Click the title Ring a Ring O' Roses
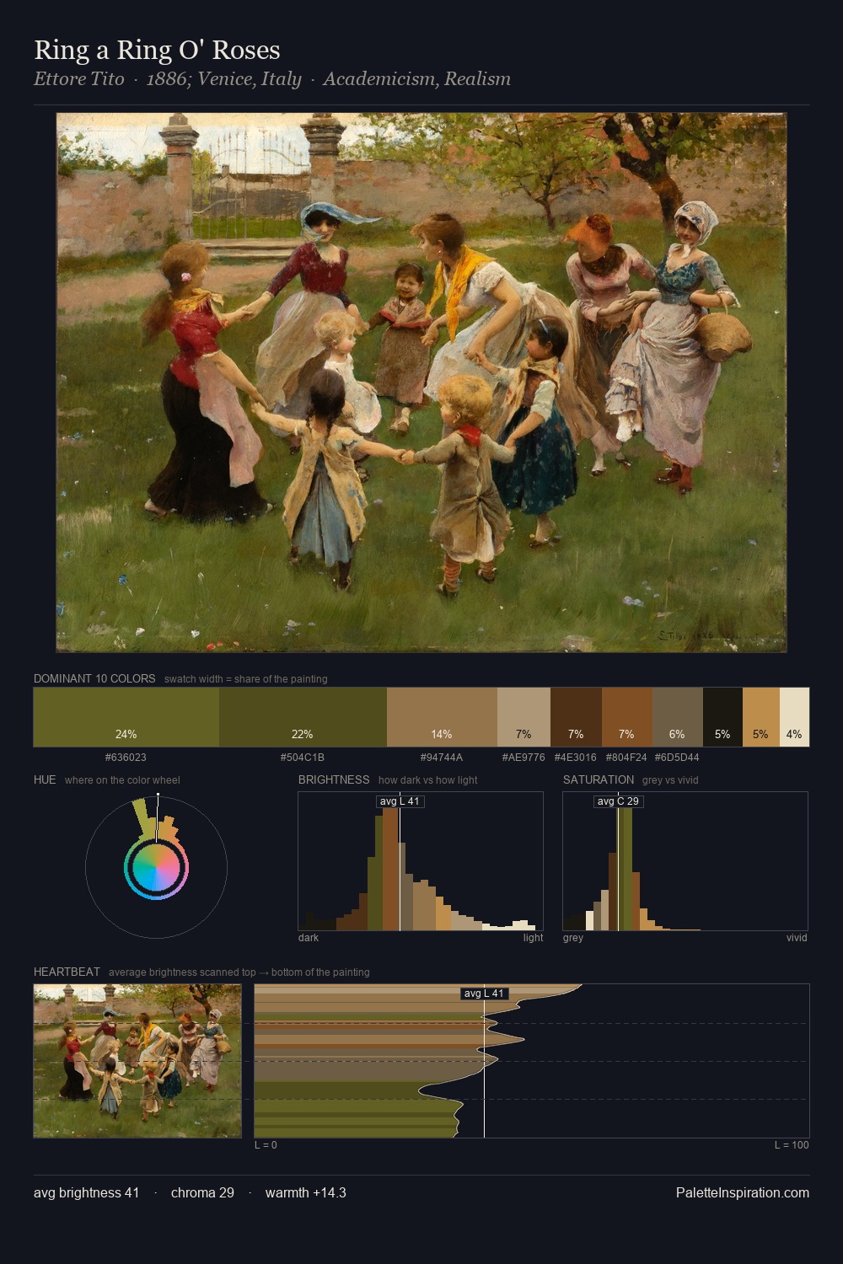Screen dimensions: 843x1264 157,50
